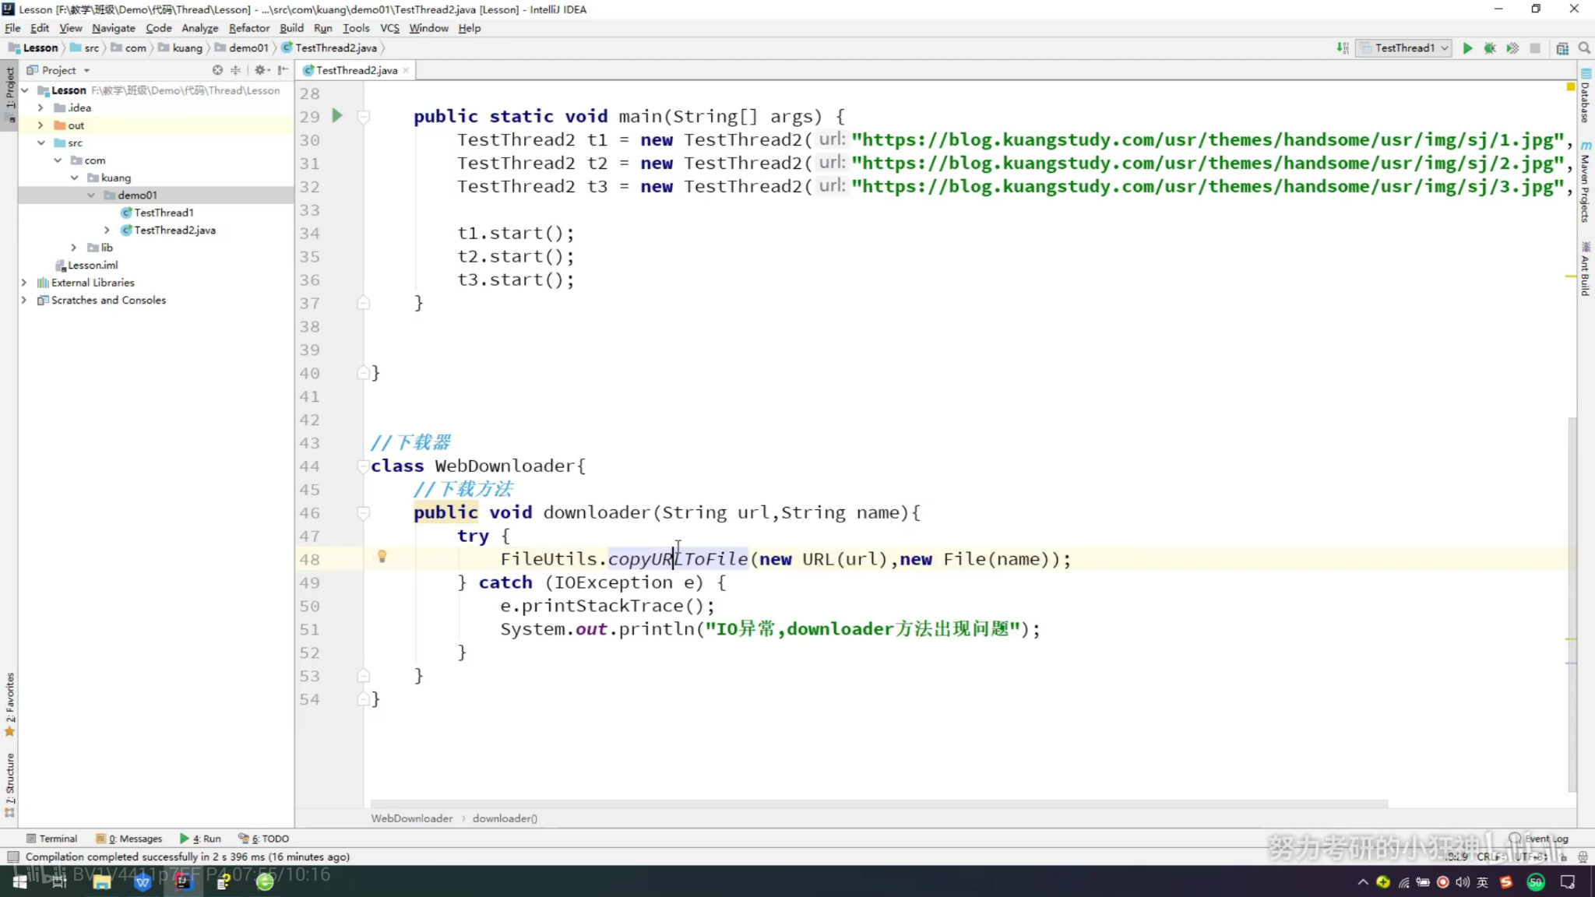Expand the out folder
1595x897 pixels.
coord(40,125)
